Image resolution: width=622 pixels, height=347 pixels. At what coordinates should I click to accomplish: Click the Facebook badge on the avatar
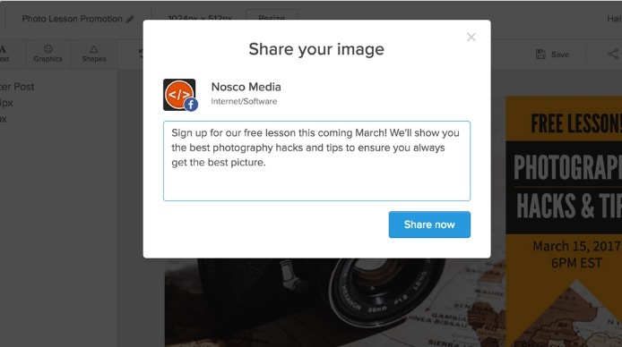click(191, 105)
